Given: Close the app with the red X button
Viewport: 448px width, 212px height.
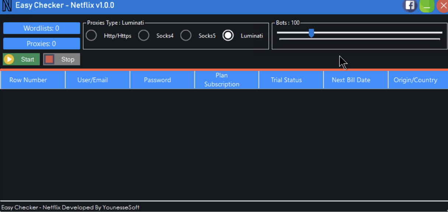Looking at the screenshot, I should point(442,6).
